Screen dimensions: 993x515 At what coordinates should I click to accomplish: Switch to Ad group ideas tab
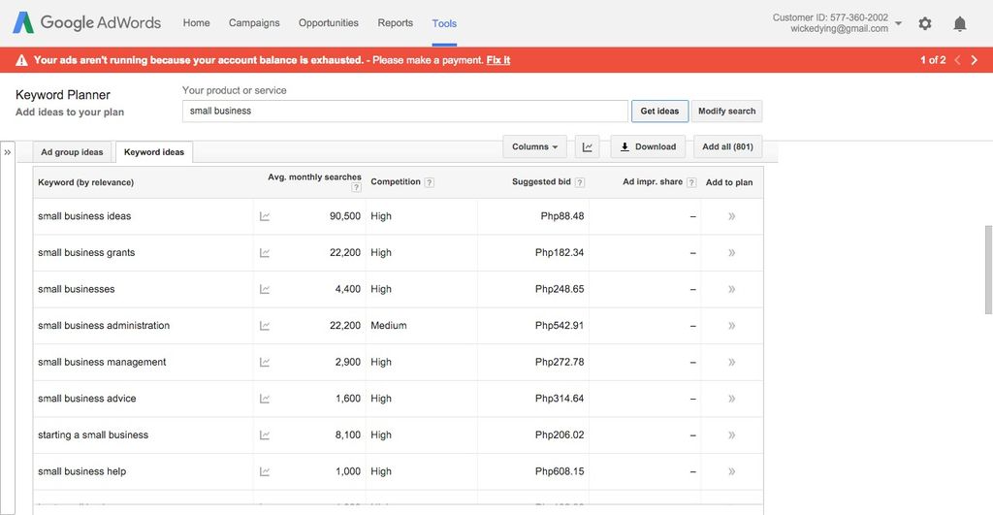point(72,152)
